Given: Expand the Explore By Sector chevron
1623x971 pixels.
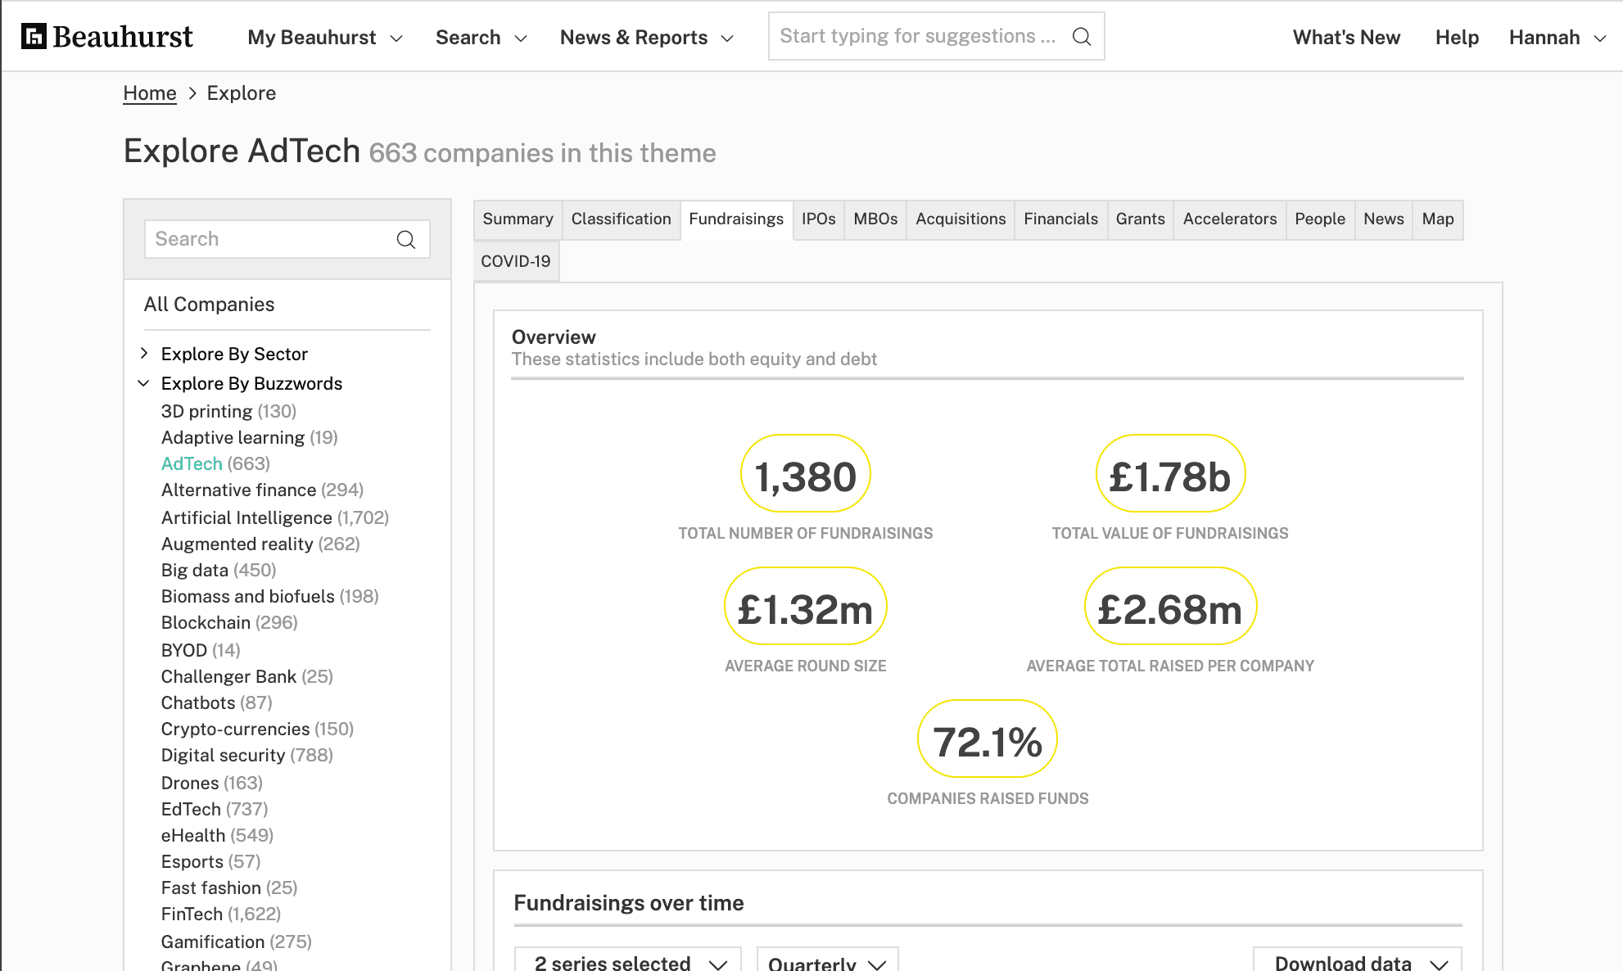Looking at the screenshot, I should [x=144, y=353].
